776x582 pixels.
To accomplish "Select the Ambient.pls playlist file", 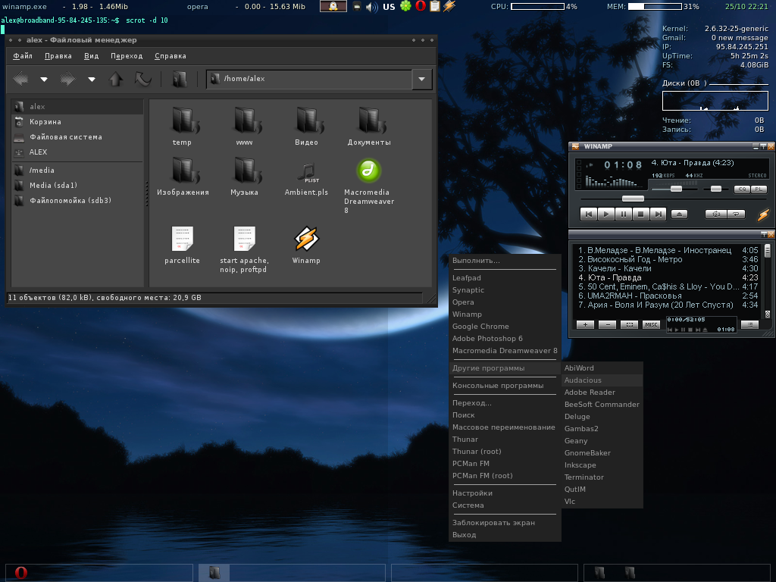I will (x=308, y=172).
